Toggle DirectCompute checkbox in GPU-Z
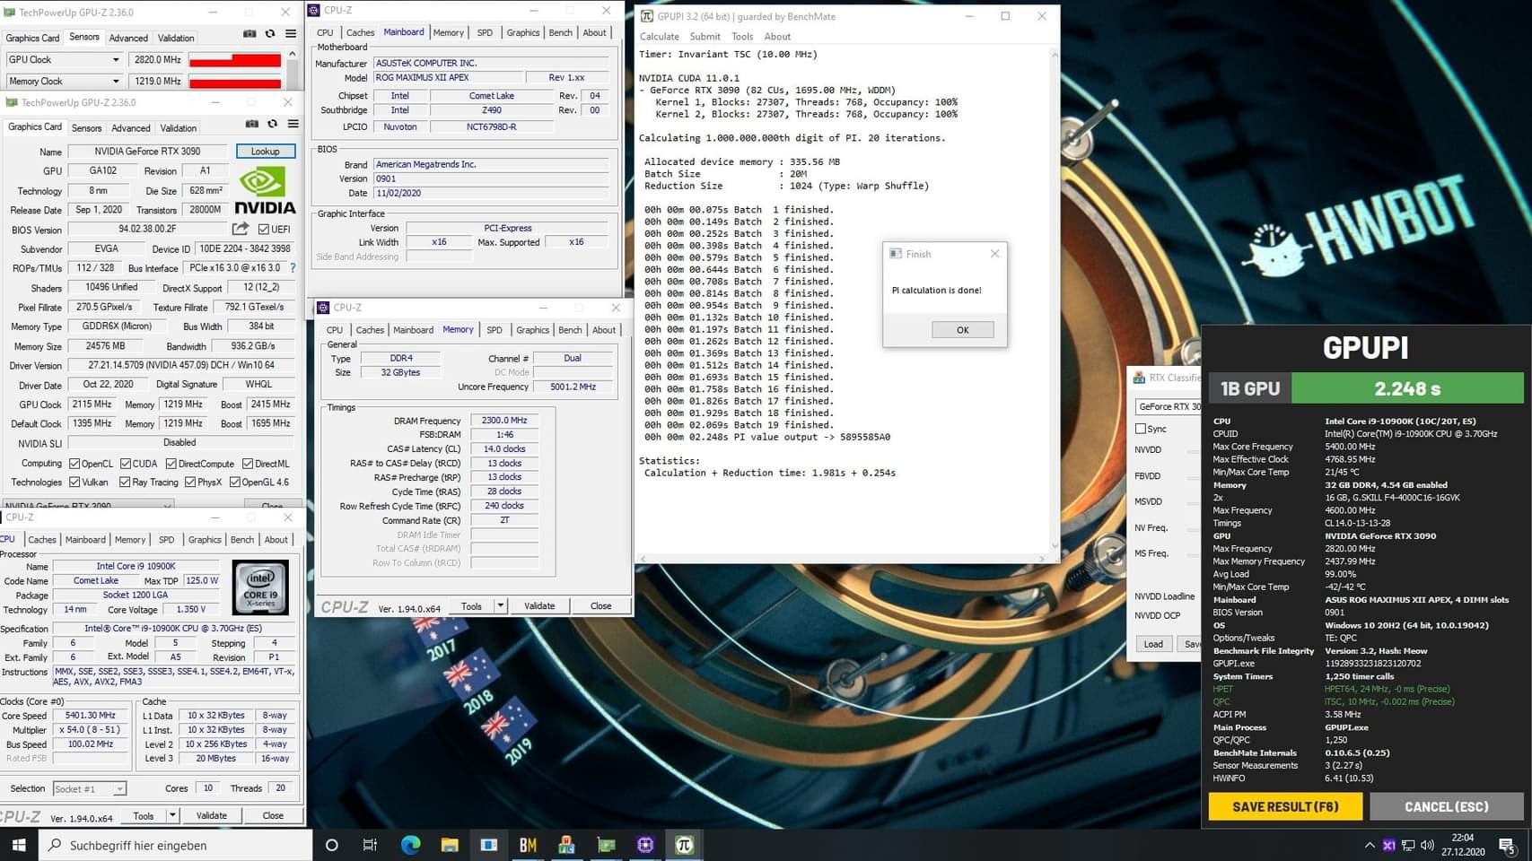The width and height of the screenshot is (1532, 861). [171, 464]
